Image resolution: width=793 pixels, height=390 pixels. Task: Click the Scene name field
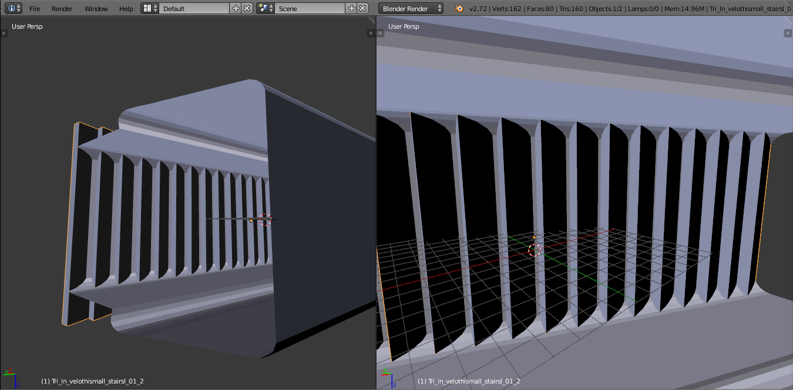tap(310, 8)
